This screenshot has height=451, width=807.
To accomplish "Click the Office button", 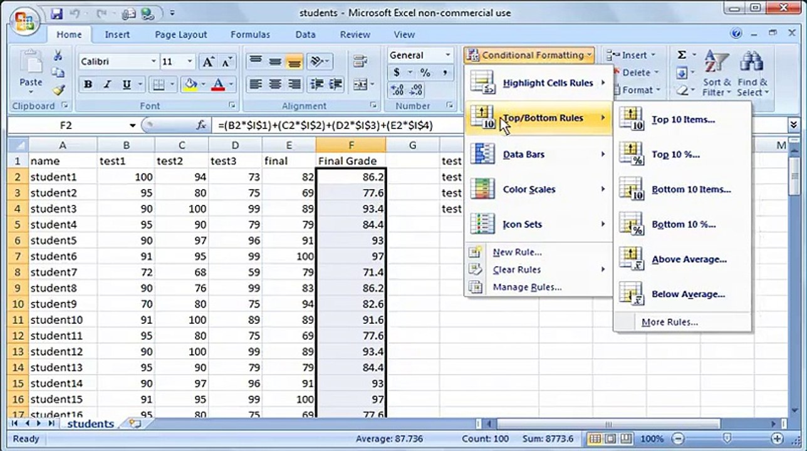I will pos(25,23).
